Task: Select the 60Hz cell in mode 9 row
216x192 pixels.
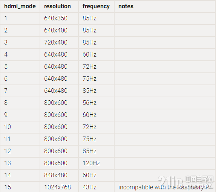Action: pos(96,115)
